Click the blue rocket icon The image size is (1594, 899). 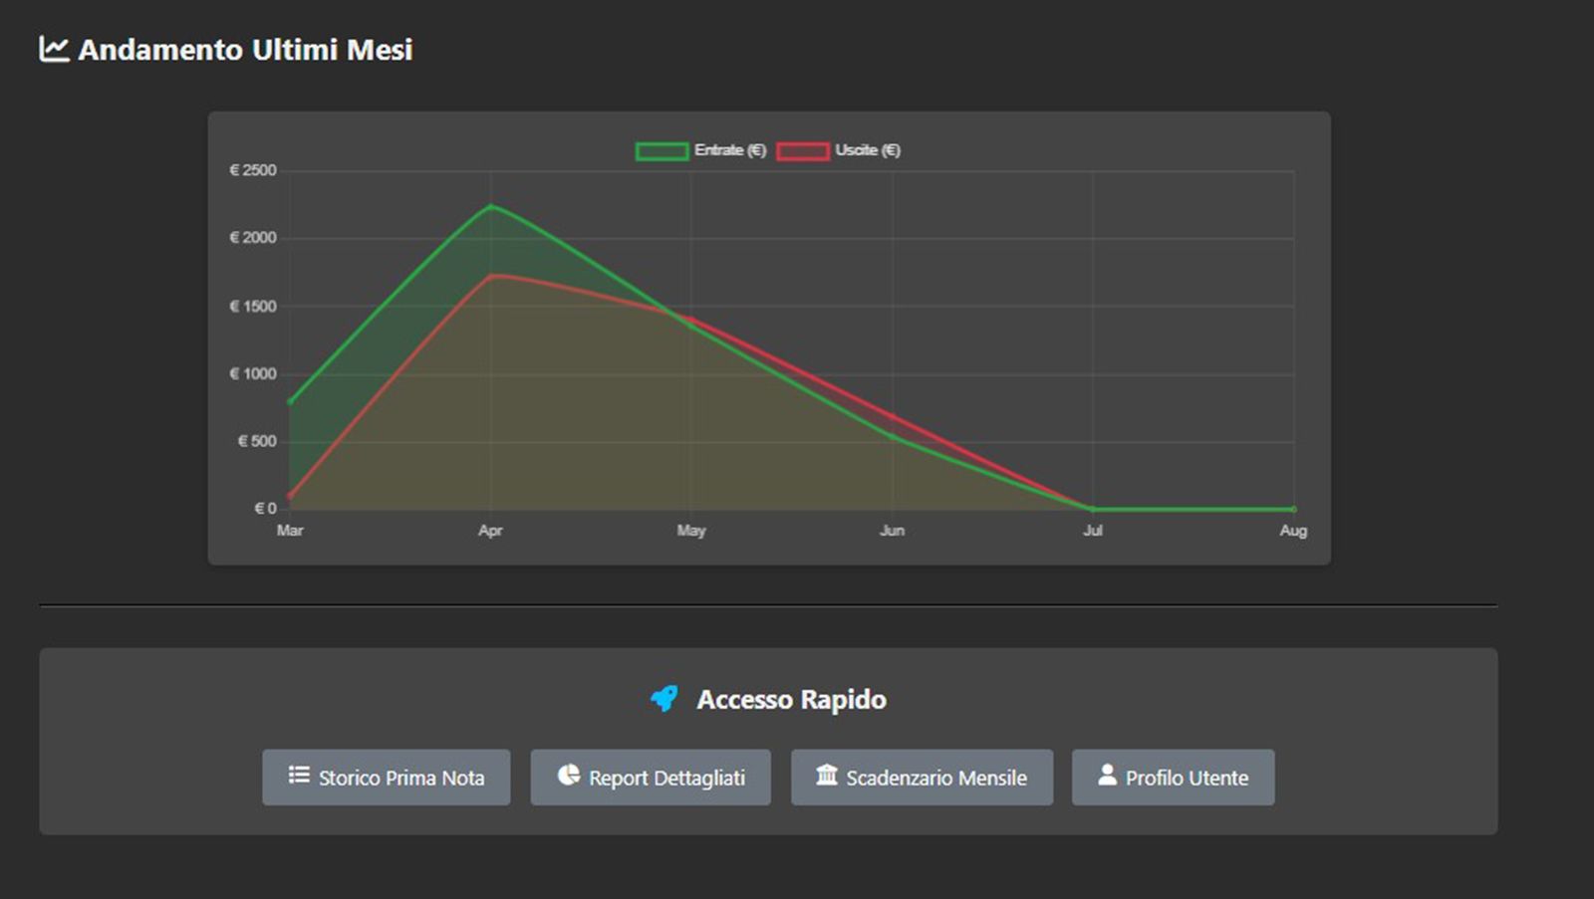664,699
